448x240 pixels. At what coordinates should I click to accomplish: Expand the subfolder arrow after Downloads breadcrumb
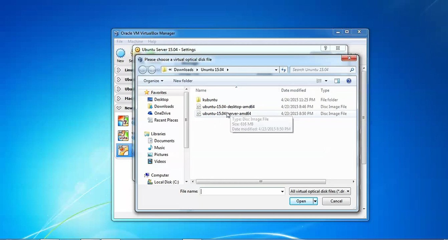(197, 70)
